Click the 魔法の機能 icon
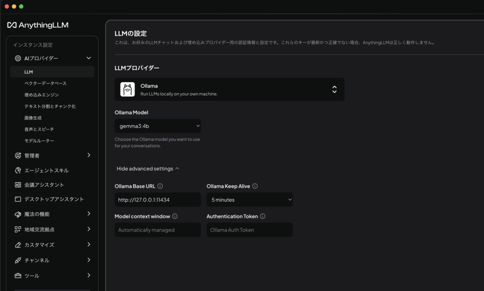 point(18,214)
